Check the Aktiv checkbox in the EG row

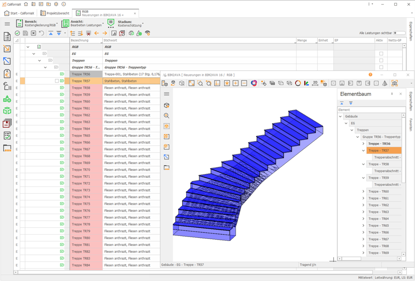click(x=381, y=54)
